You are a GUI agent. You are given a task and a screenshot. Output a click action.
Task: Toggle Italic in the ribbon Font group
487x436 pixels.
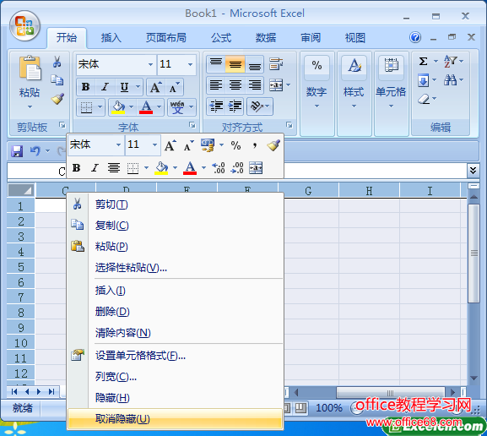(106, 87)
